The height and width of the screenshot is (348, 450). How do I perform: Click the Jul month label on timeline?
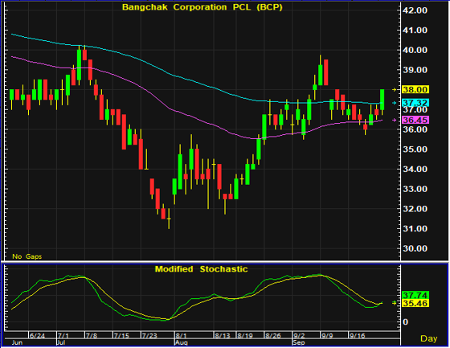[61, 342]
